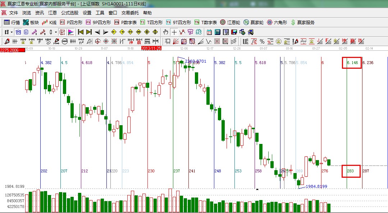
Task: Jump to first bar using skip-to-start arrow
Action: [81, 32]
